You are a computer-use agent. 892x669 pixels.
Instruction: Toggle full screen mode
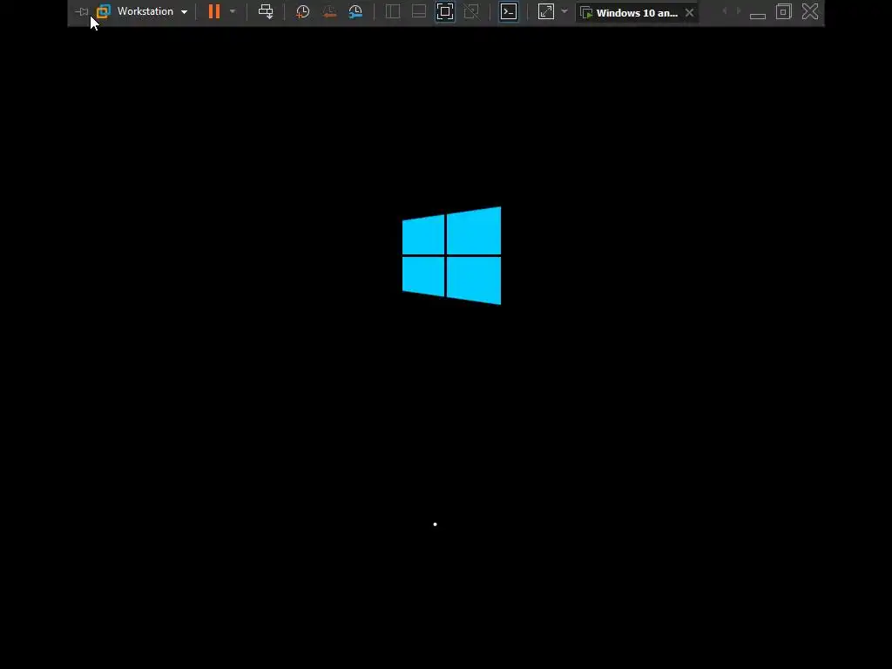coord(445,11)
